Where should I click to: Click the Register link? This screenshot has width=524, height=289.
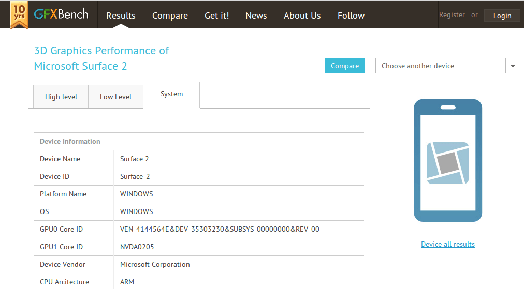452,14
